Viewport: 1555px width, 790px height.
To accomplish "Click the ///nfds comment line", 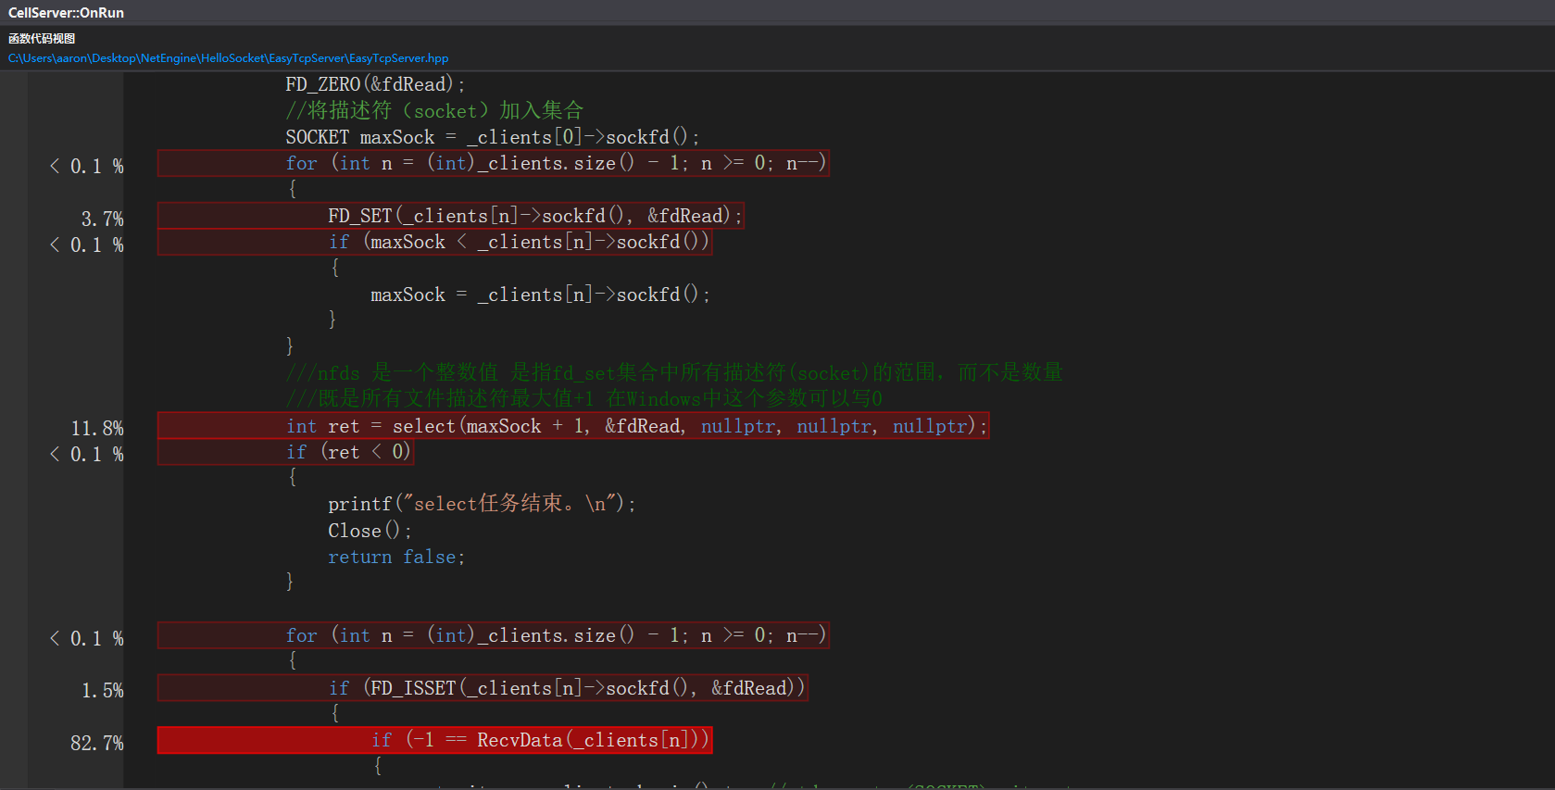I will point(674,372).
